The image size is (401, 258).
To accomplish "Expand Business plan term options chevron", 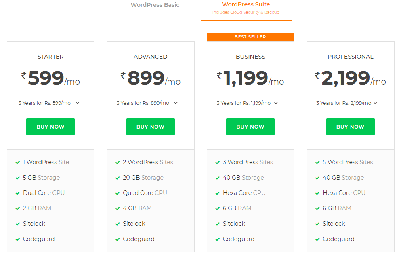I will (x=276, y=103).
